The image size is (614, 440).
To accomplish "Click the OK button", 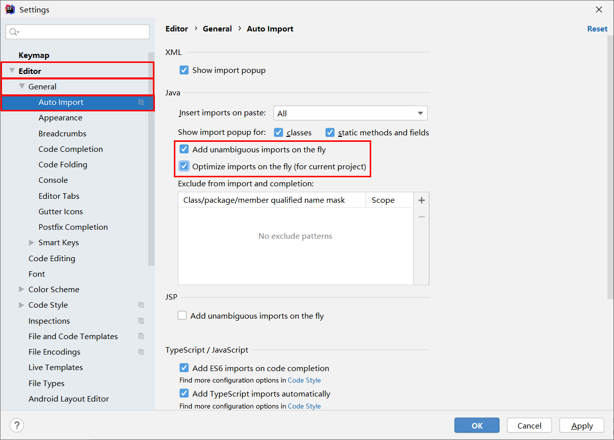I will [x=477, y=426].
